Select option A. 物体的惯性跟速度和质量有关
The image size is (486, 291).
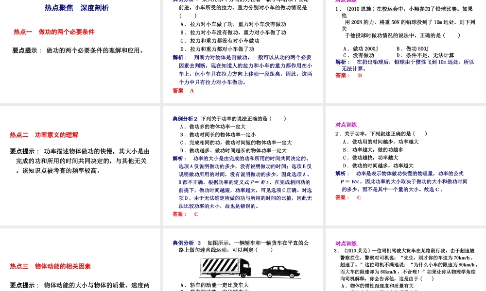click(378, 286)
